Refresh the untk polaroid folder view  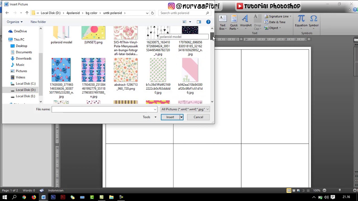[152, 13]
